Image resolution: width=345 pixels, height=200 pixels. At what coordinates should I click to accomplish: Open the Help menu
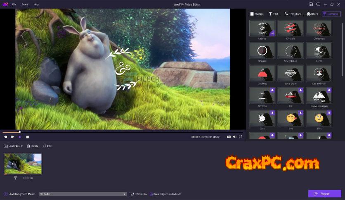point(36,5)
